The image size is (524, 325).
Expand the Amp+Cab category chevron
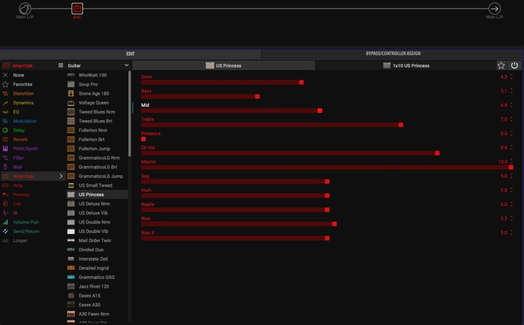(x=61, y=176)
